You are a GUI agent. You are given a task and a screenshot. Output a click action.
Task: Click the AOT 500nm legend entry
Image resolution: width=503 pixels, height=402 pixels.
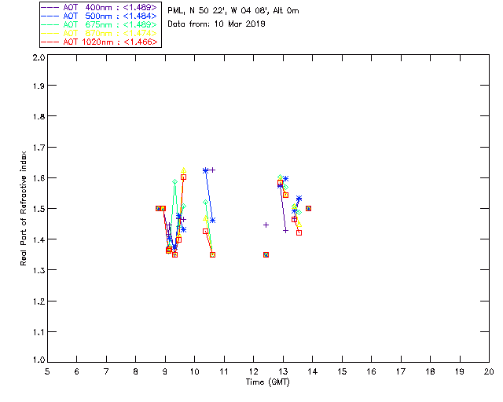tap(99, 16)
